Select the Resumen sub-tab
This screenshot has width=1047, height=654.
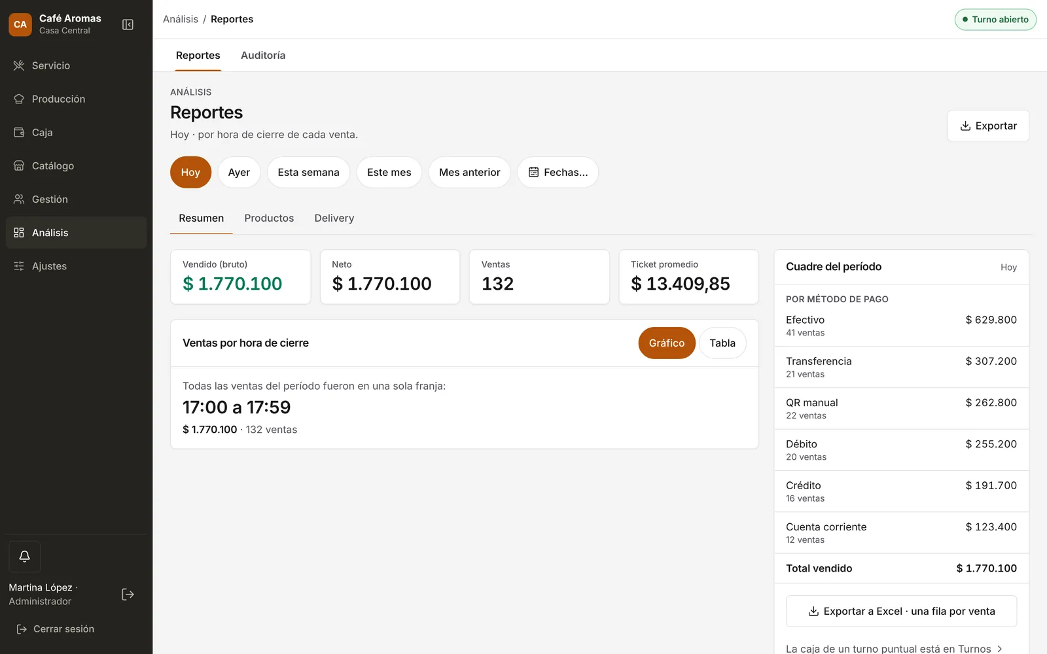pyautogui.click(x=202, y=218)
